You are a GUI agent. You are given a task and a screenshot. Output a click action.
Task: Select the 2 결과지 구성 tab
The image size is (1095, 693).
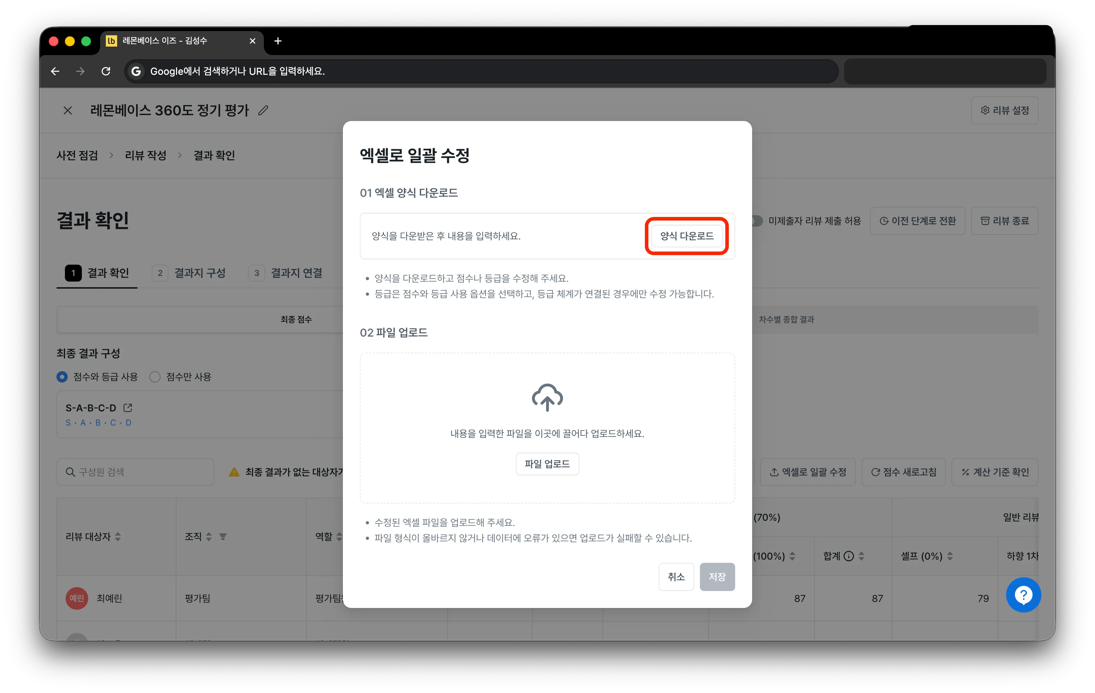click(189, 273)
